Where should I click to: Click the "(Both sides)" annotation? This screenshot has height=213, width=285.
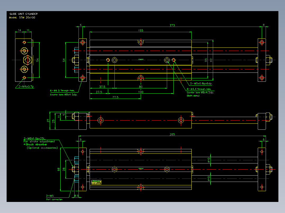[193, 96]
